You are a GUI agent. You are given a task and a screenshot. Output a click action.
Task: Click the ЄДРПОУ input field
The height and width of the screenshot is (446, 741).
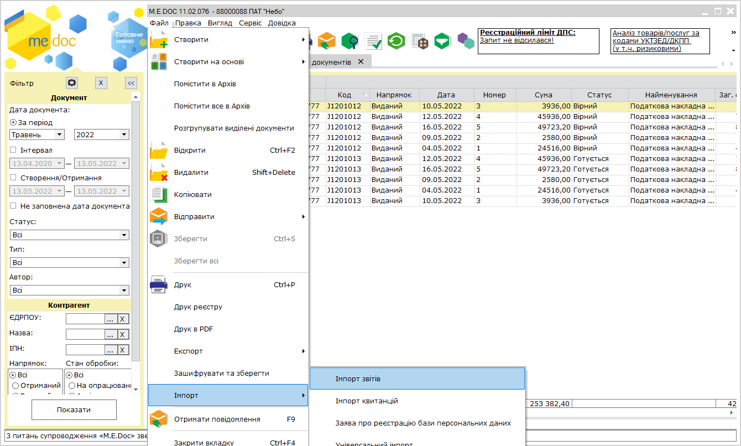click(x=85, y=319)
